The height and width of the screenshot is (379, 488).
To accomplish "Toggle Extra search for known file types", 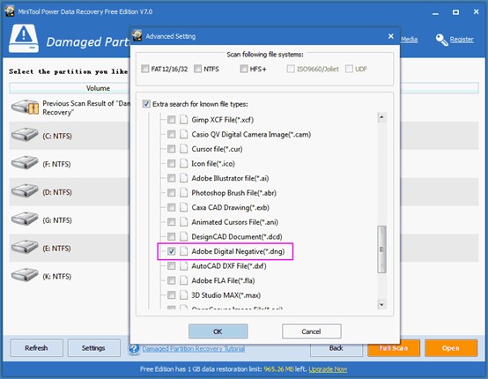I will tap(146, 104).
